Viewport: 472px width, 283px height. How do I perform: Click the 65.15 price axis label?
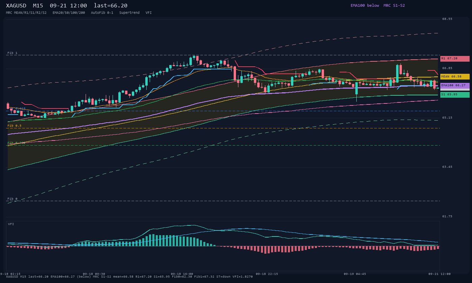tap(447, 118)
